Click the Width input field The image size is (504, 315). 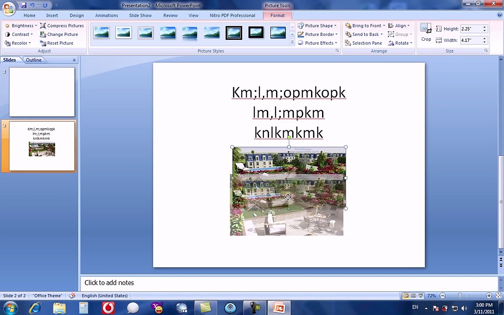(471, 40)
